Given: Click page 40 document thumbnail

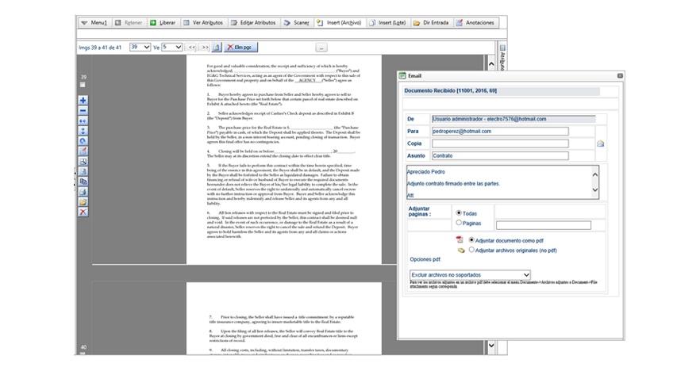Looking at the screenshot, I should [284, 319].
